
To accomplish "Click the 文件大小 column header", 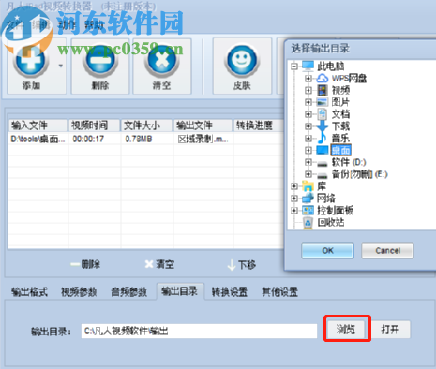I will pyautogui.click(x=146, y=125).
